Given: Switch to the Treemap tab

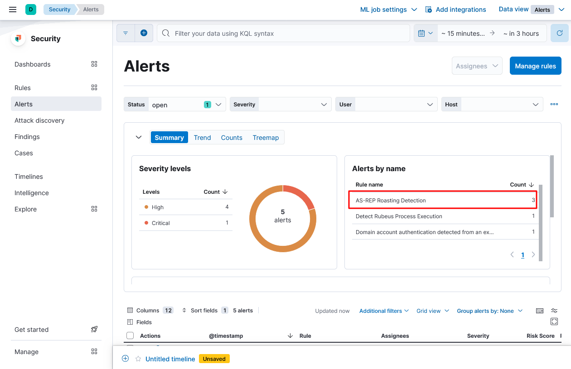Looking at the screenshot, I should [266, 138].
